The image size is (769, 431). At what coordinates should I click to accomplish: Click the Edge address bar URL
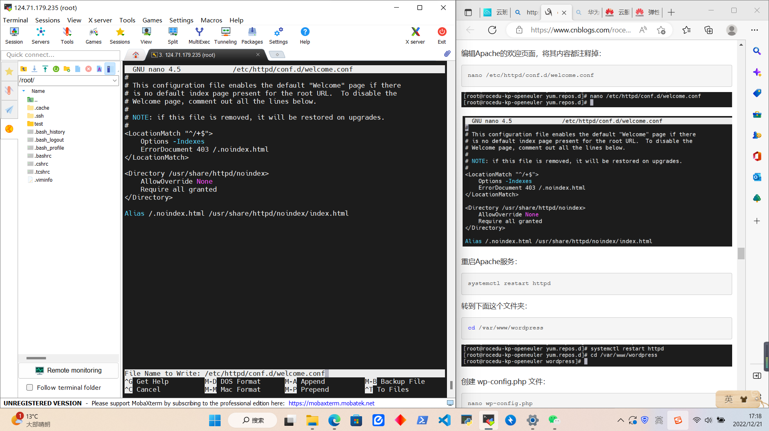(581, 30)
